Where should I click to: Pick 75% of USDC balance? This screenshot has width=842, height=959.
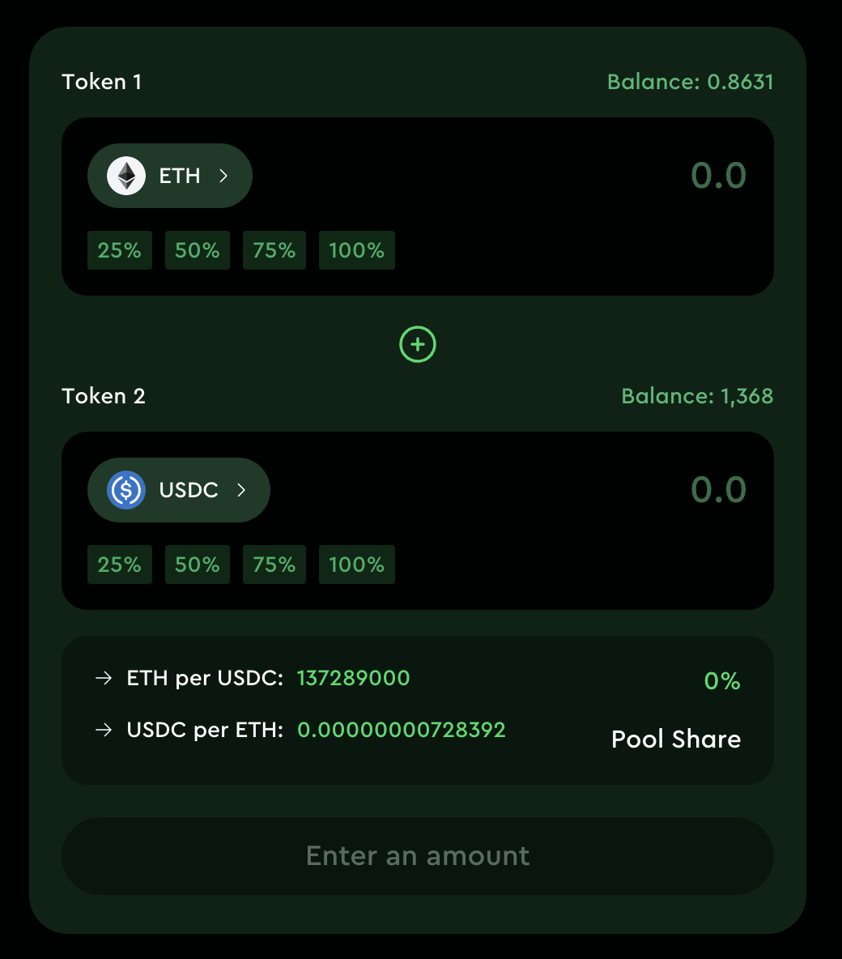click(274, 565)
